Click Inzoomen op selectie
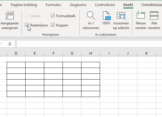 [121, 20]
